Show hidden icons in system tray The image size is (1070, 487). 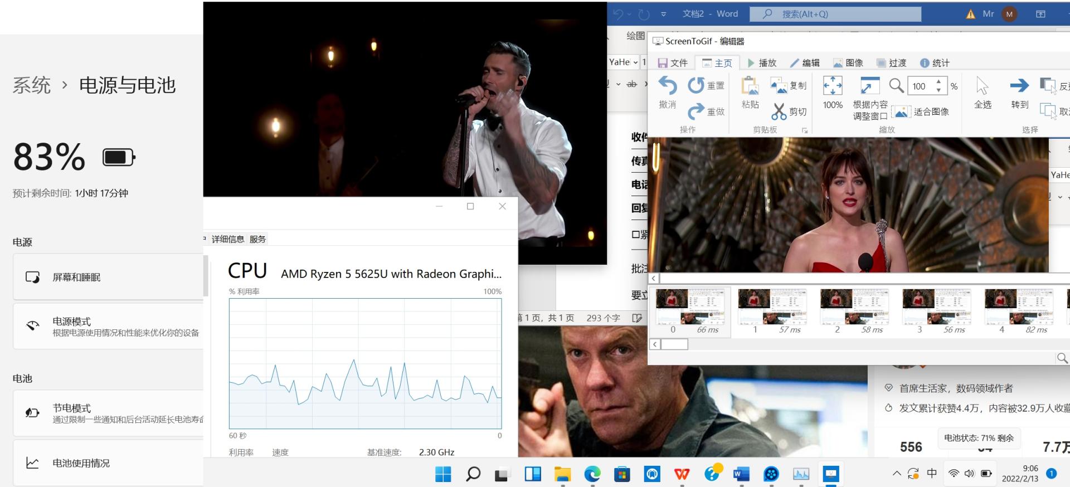[896, 474]
